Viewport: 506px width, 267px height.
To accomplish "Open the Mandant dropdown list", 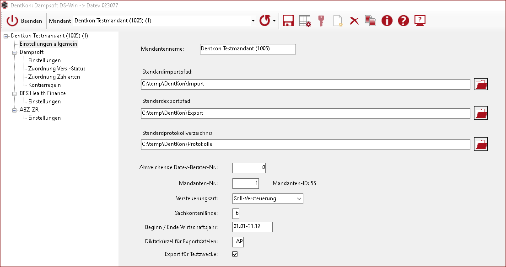I will 253,21.
